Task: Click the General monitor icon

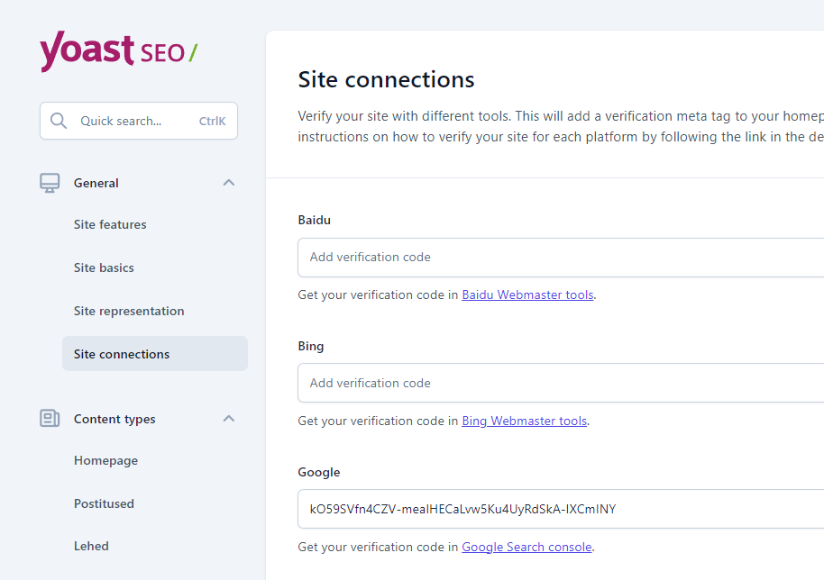Action: pos(50,183)
